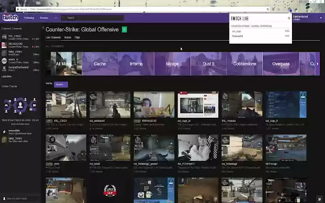Screen dimensions: 325x203
Task: Click FREAKAZOID avatar in sidebar
Action: 4,45
